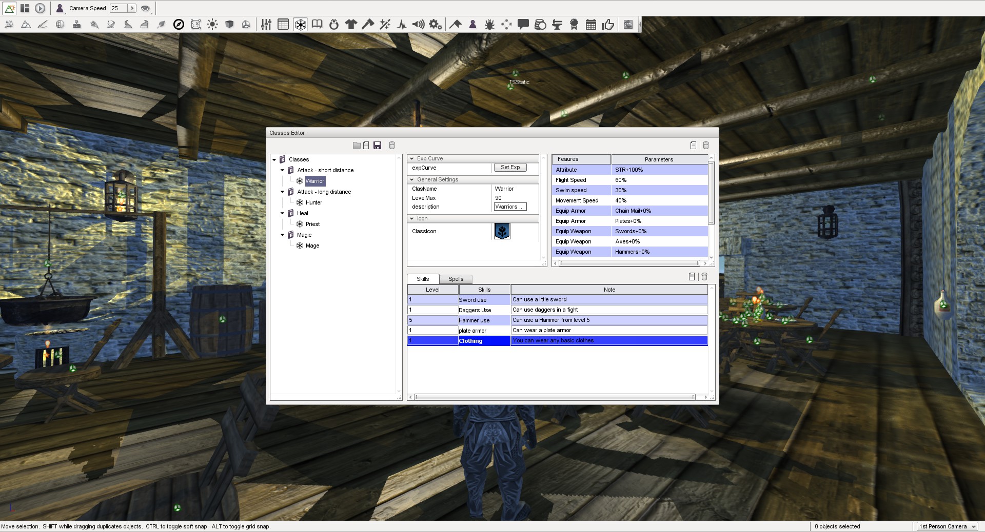
Task: Open the Items editor shirt icon
Action: (x=351, y=24)
